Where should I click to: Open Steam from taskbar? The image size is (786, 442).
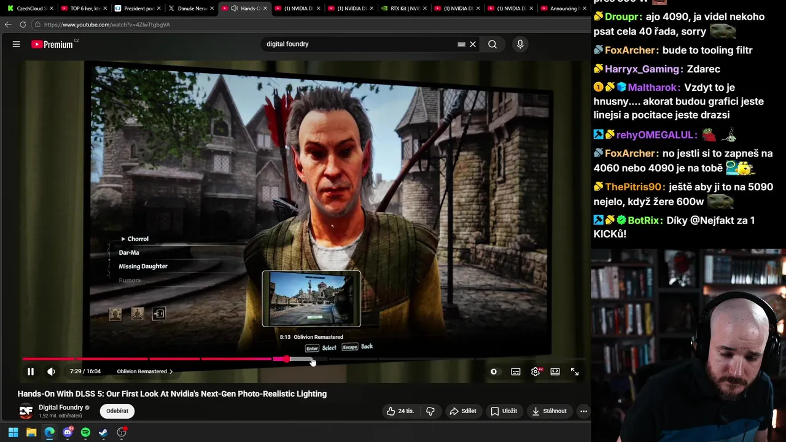pyautogui.click(x=103, y=432)
